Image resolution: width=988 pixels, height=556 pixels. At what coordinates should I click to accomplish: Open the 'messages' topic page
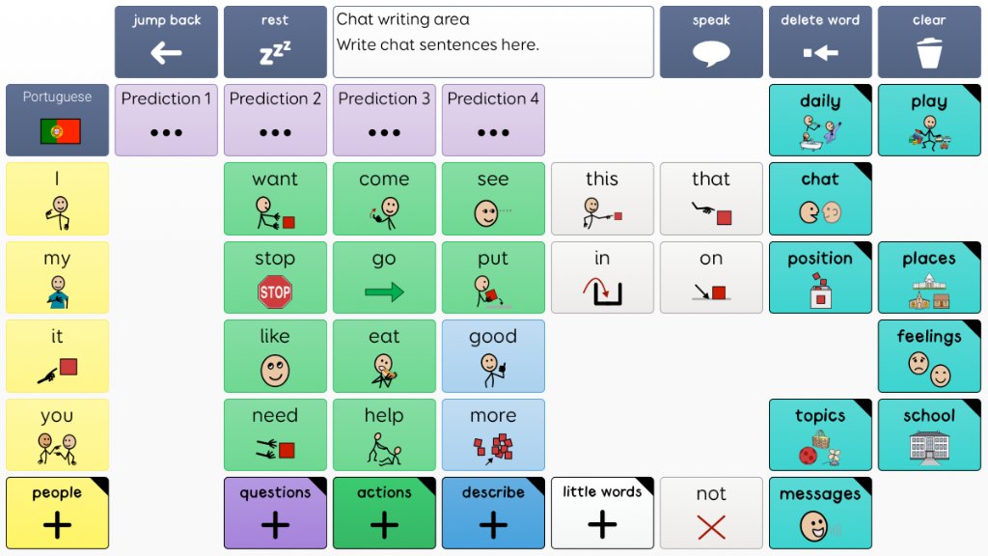tap(820, 513)
